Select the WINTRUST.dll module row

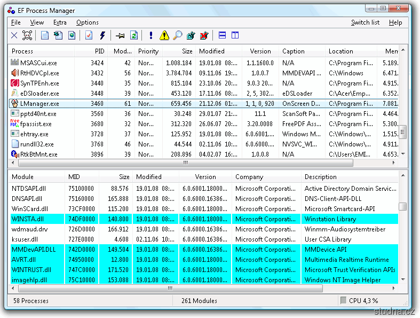(31, 270)
